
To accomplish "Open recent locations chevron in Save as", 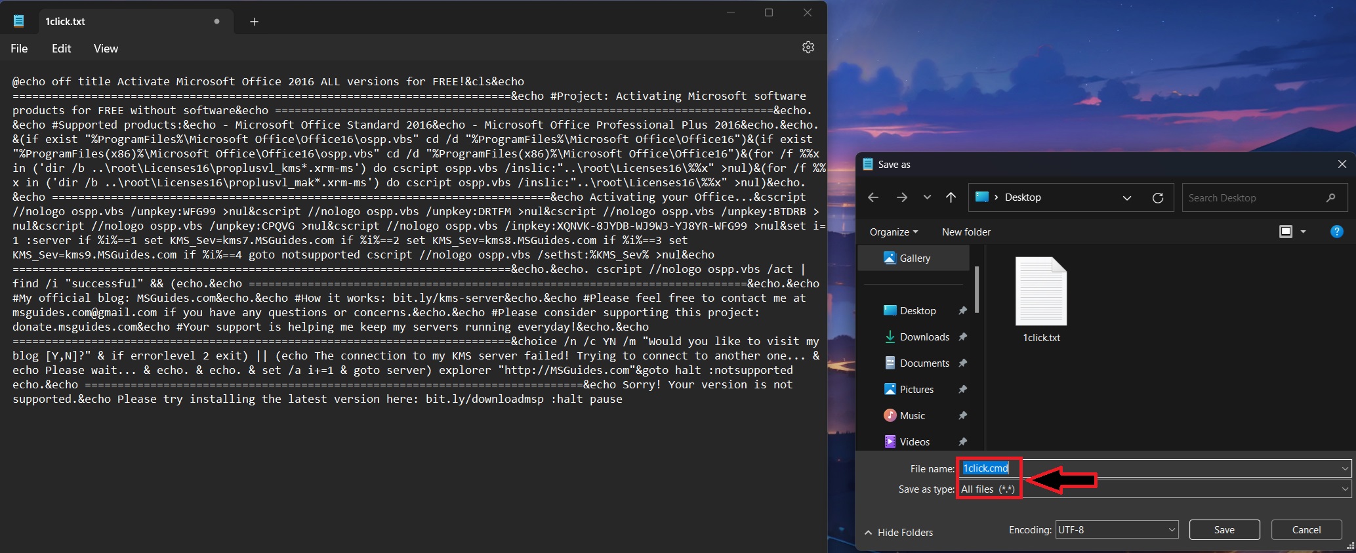I will 927,197.
